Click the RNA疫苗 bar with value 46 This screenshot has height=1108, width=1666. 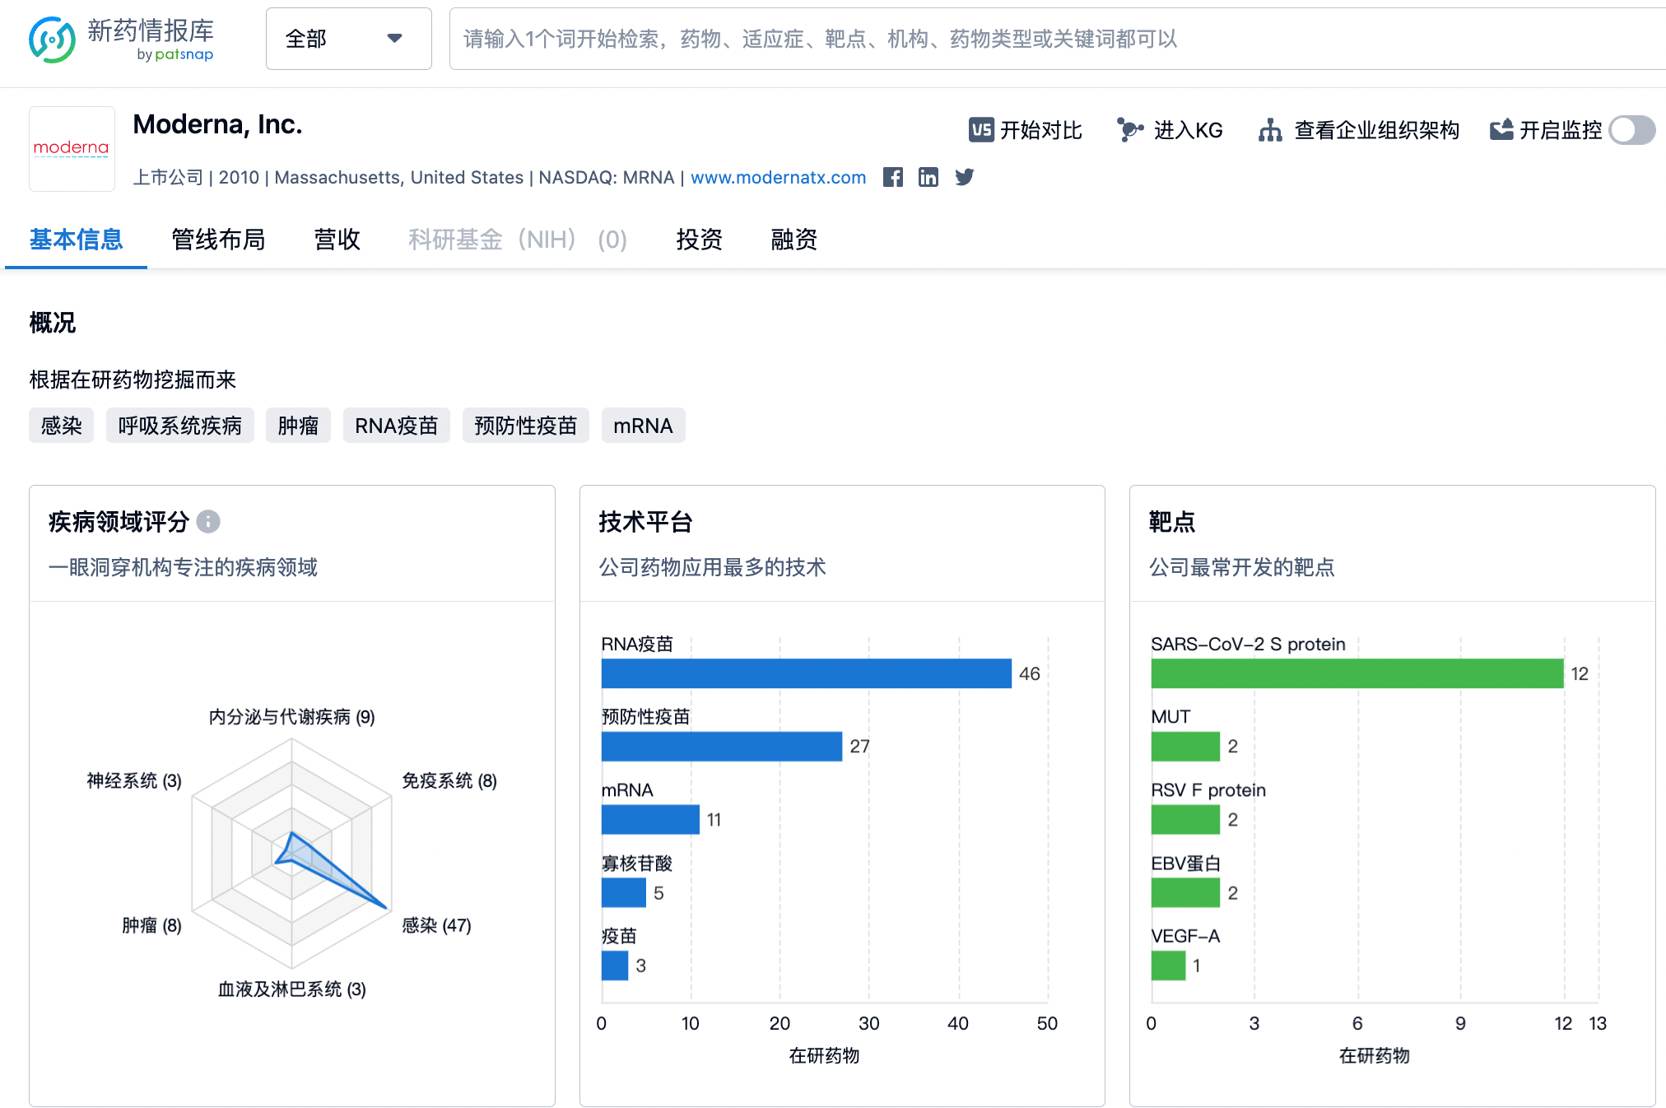(806, 673)
